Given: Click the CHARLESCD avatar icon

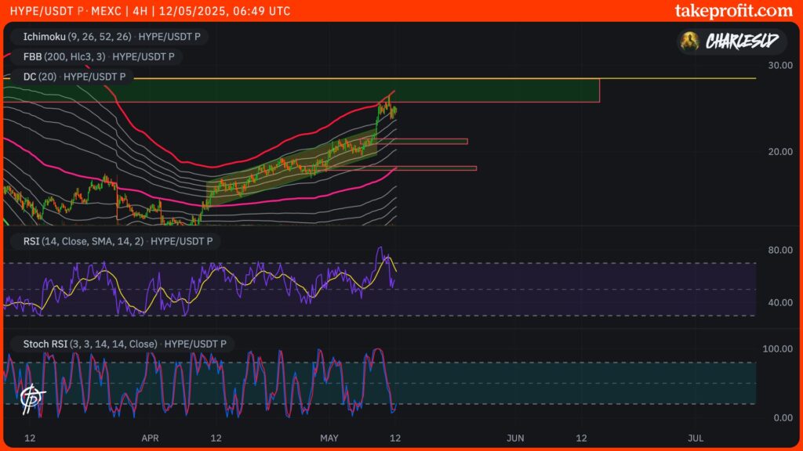Looking at the screenshot, I should coord(691,41).
